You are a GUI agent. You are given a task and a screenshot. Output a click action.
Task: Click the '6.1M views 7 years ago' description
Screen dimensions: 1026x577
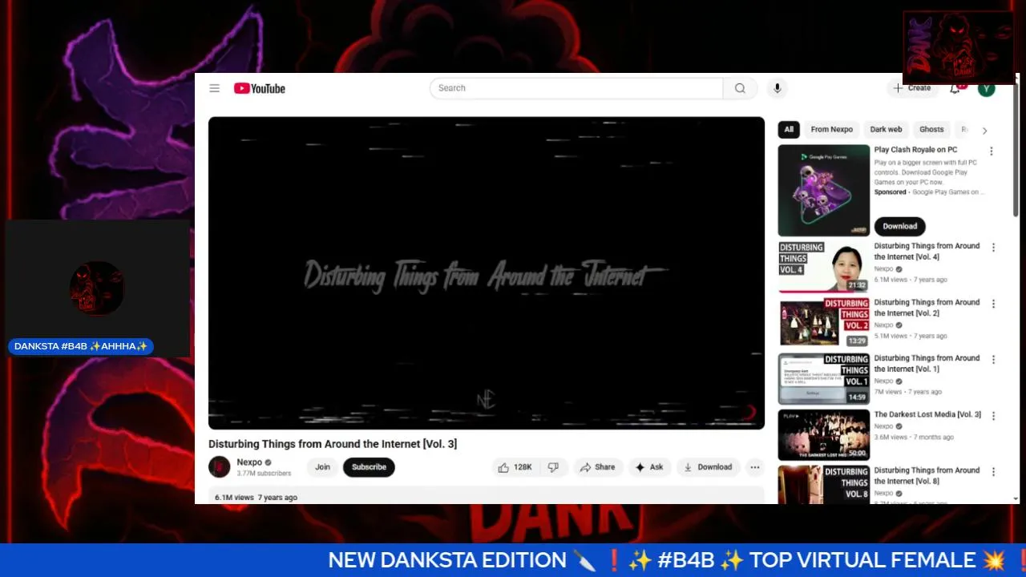[256, 498]
